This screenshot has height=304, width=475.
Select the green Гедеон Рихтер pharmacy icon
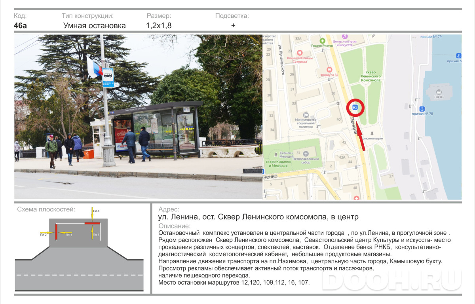point(323,41)
